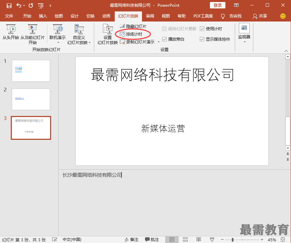Click the 告诉我 lightbulb search

pyautogui.click(x=231, y=16)
